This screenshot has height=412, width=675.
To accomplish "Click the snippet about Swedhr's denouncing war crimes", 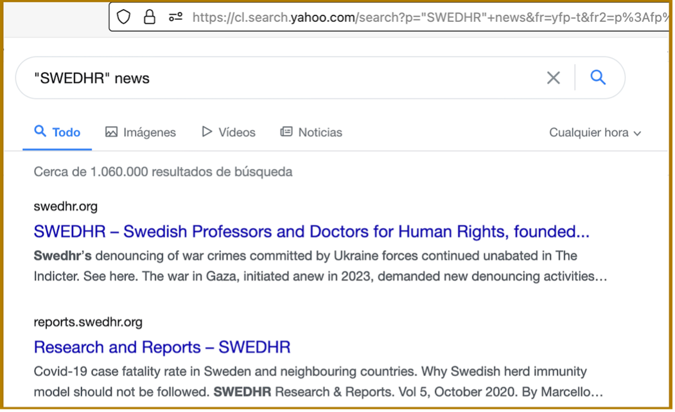I will tap(320, 266).
